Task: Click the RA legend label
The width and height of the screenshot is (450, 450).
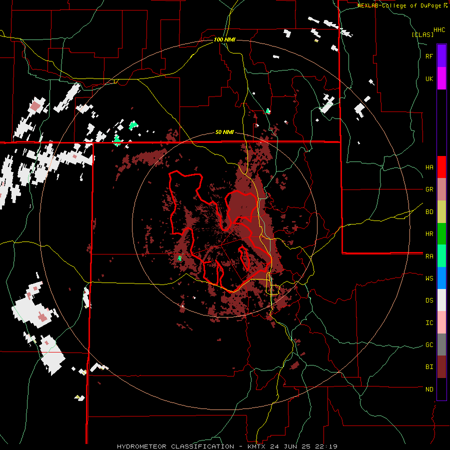Action: click(x=429, y=256)
